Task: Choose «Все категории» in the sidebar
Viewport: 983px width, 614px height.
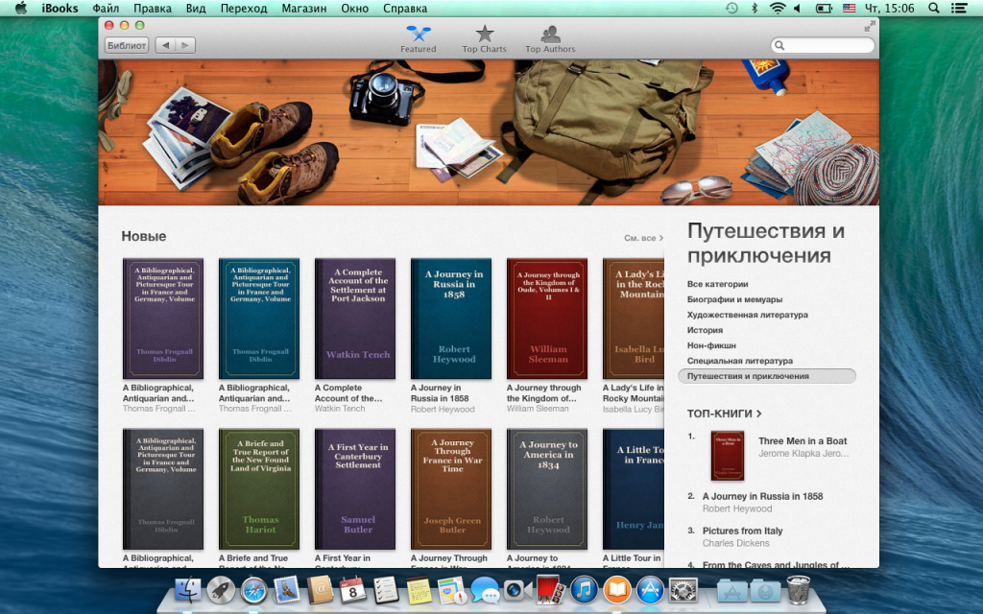Action: pyautogui.click(x=717, y=284)
